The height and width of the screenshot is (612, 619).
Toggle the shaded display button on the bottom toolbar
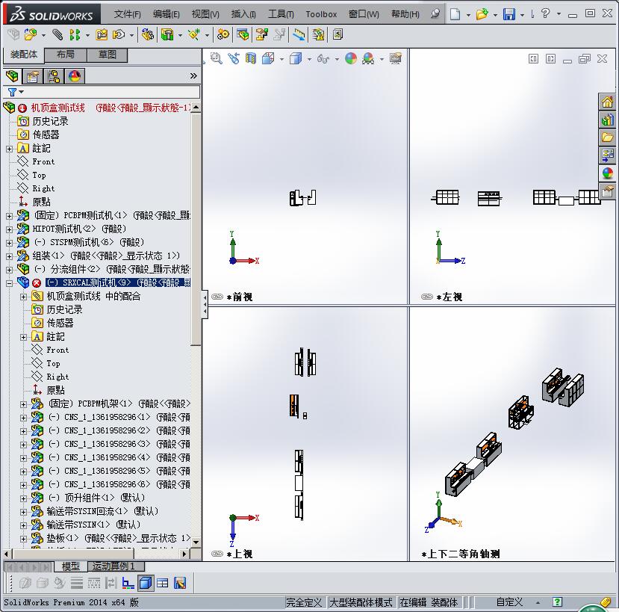pos(146,583)
